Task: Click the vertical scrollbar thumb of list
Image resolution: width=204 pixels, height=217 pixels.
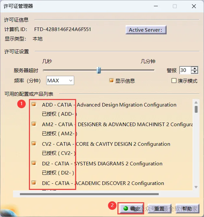Action: [x=196, y=109]
